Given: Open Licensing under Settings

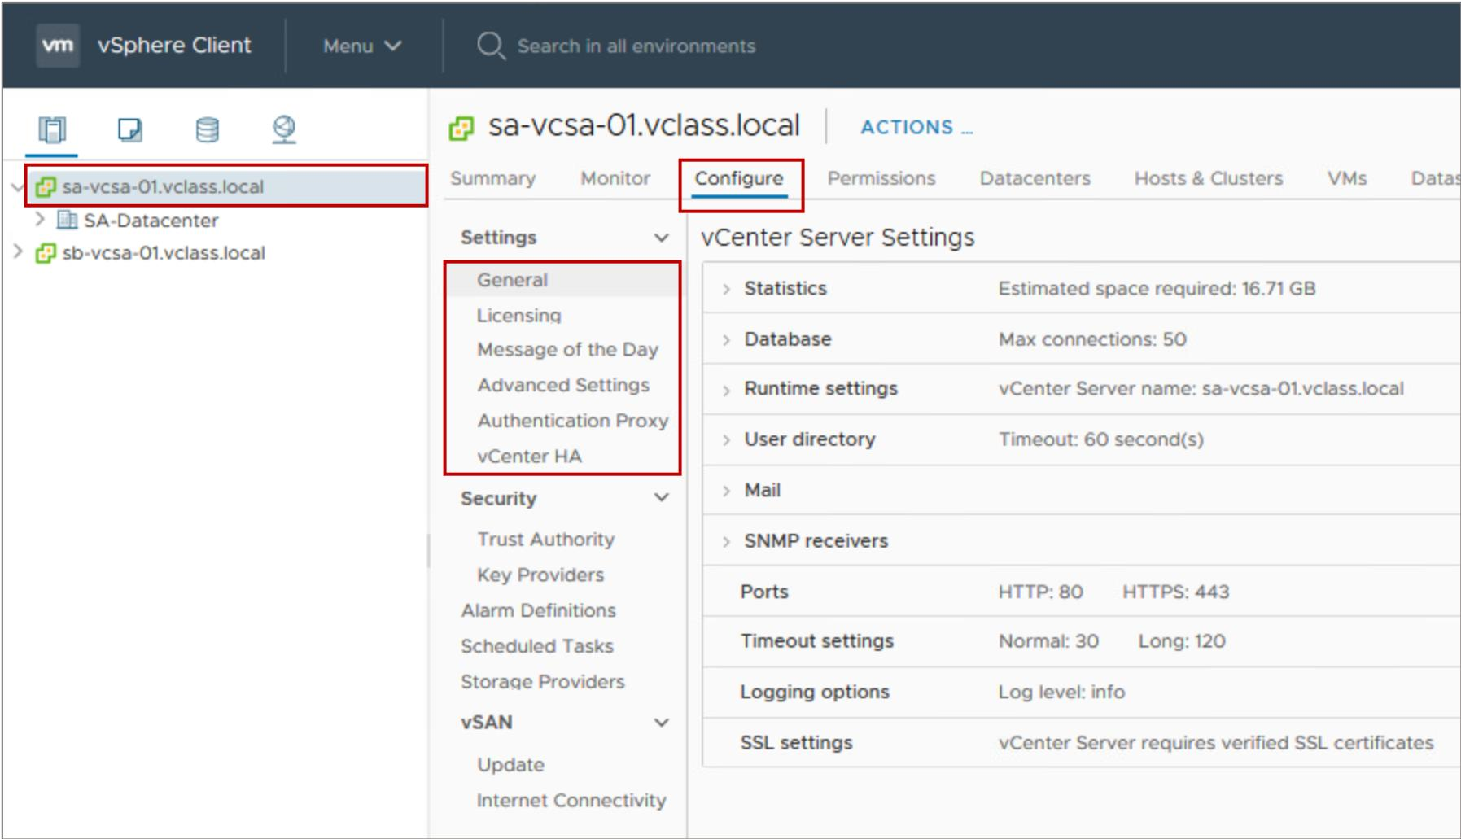Looking at the screenshot, I should coord(518,316).
